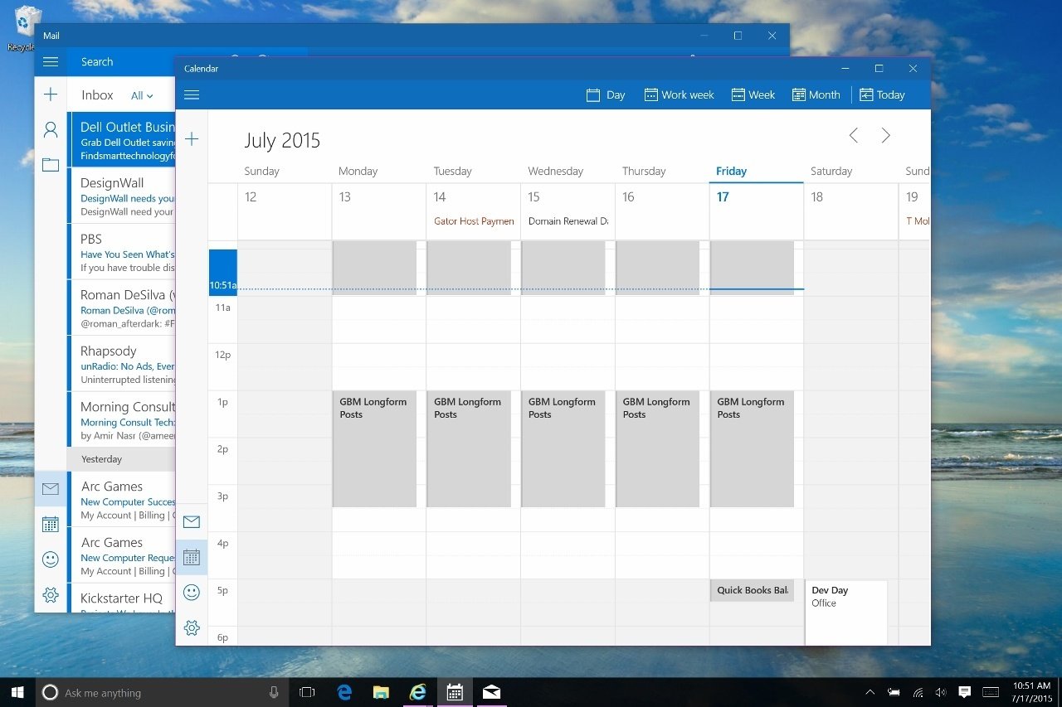Open feedback smiley in Mail sidebar

51,559
